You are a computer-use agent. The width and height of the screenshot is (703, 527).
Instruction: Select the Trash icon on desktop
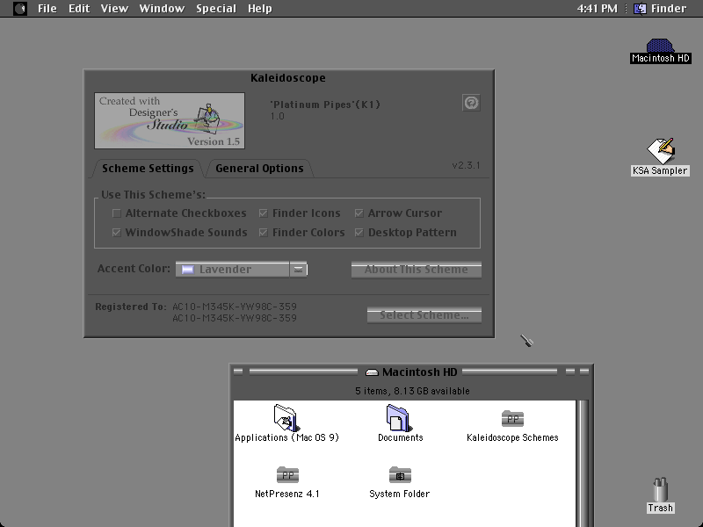click(660, 489)
